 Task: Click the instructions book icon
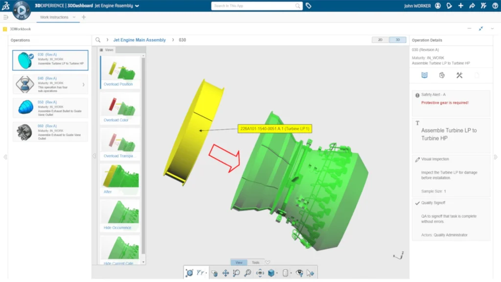pyautogui.click(x=425, y=75)
